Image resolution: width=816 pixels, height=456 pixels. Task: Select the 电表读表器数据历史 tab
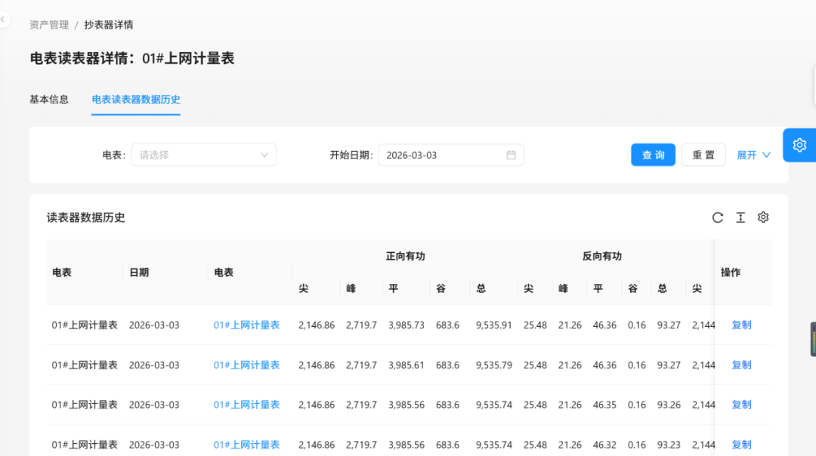tap(136, 99)
